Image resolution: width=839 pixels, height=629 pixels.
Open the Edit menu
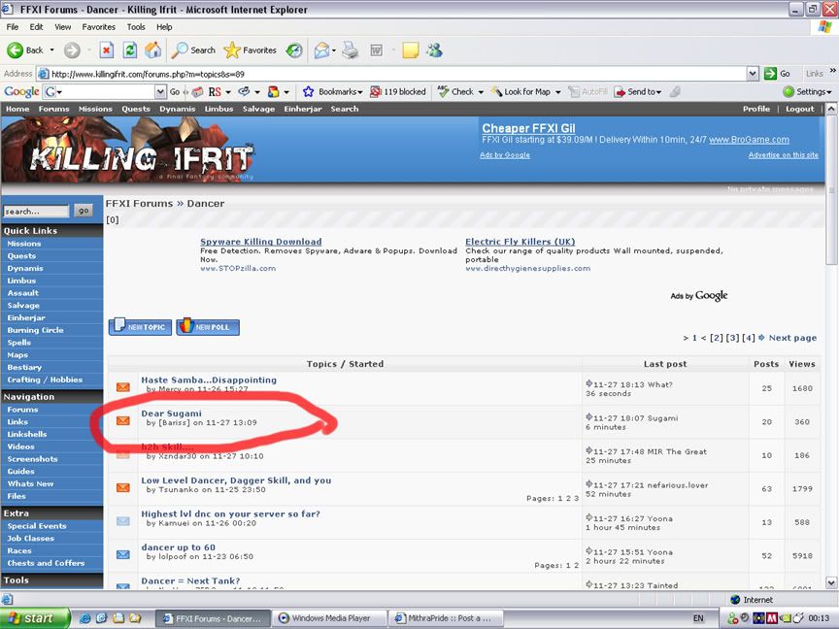point(36,27)
